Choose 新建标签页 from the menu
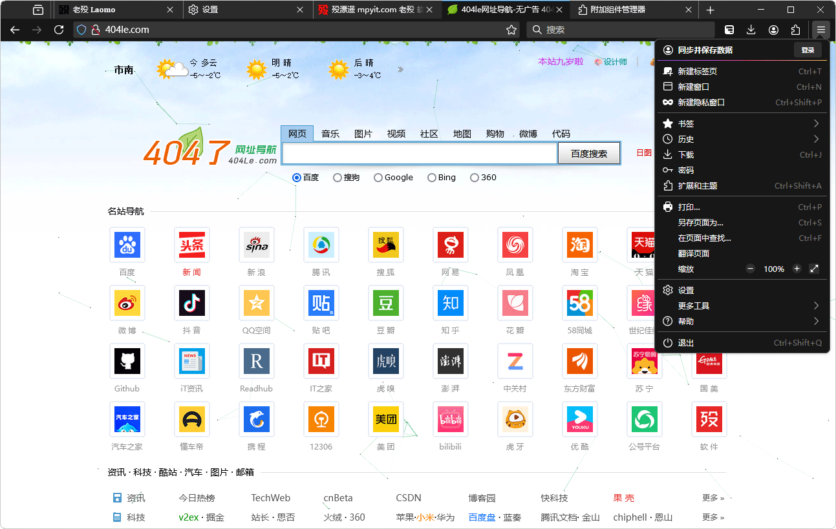The width and height of the screenshot is (836, 529). coord(742,72)
